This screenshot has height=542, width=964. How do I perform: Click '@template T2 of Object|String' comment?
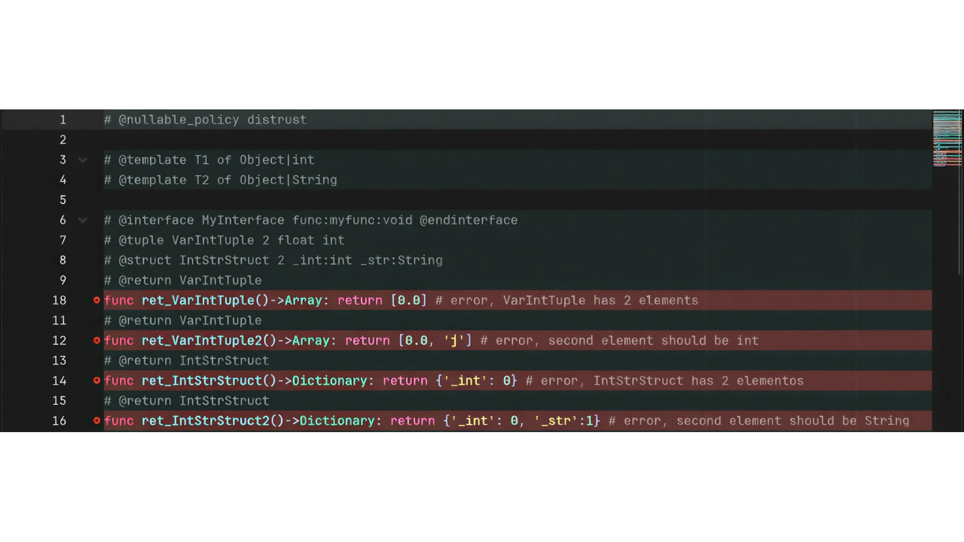(x=220, y=180)
